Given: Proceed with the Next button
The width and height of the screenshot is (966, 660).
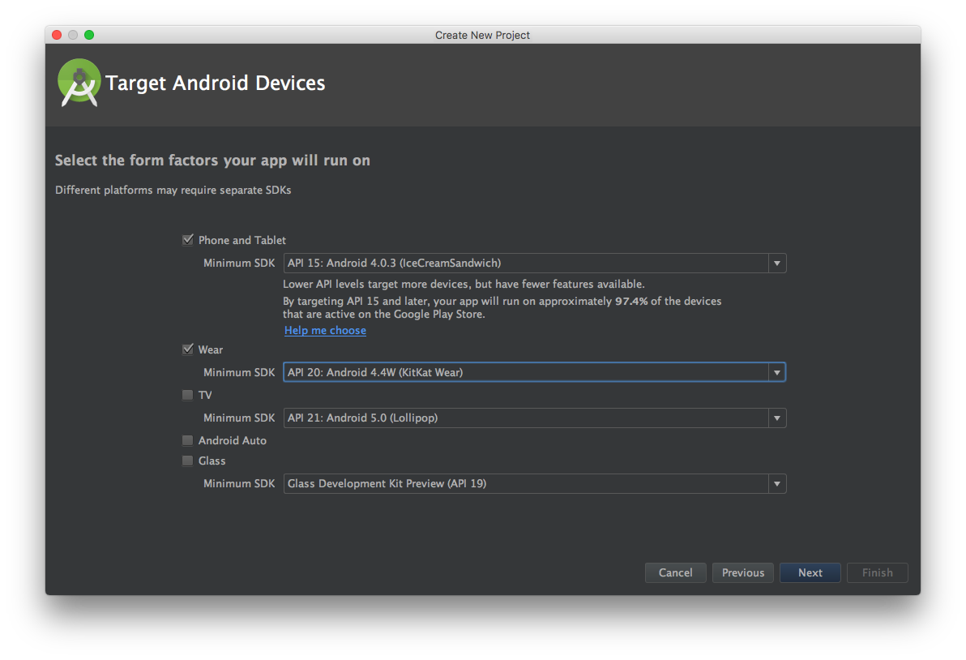Looking at the screenshot, I should coord(810,572).
